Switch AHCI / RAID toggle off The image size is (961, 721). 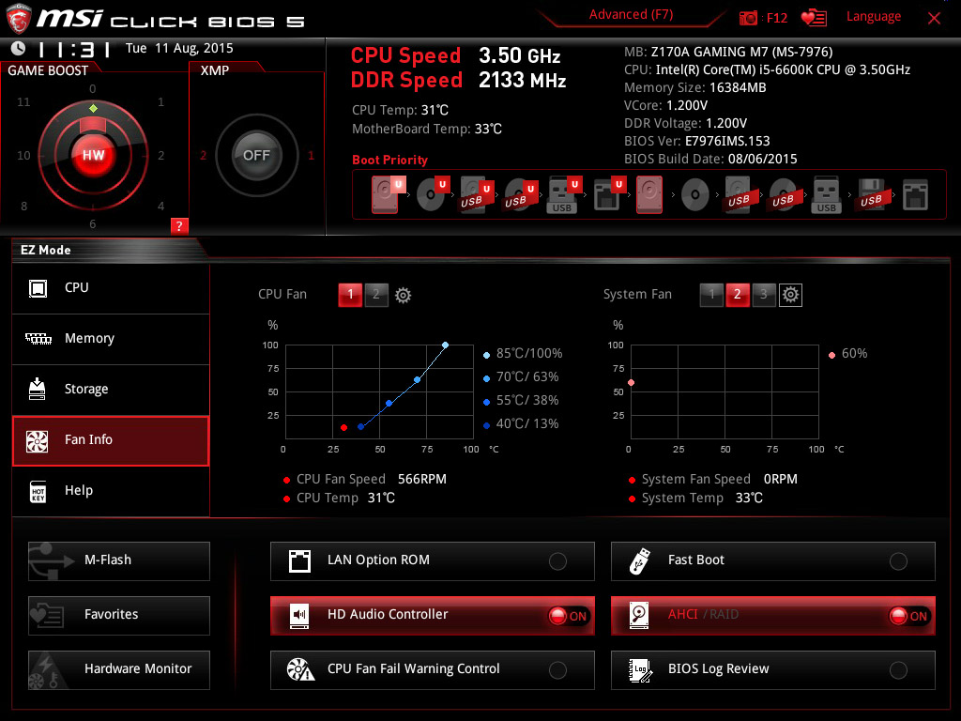pos(908,616)
